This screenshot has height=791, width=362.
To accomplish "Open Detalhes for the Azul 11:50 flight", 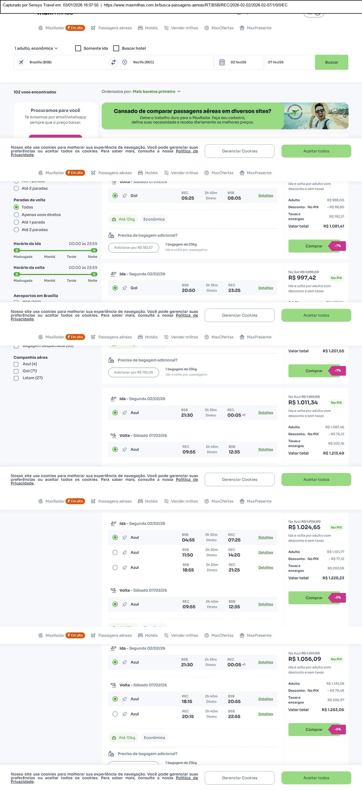I will [x=266, y=553].
